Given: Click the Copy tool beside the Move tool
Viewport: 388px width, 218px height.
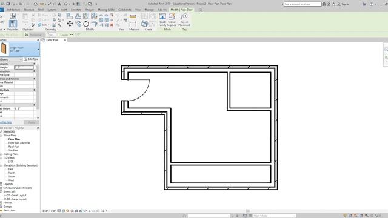Looking at the screenshot, I should (x=78, y=24).
